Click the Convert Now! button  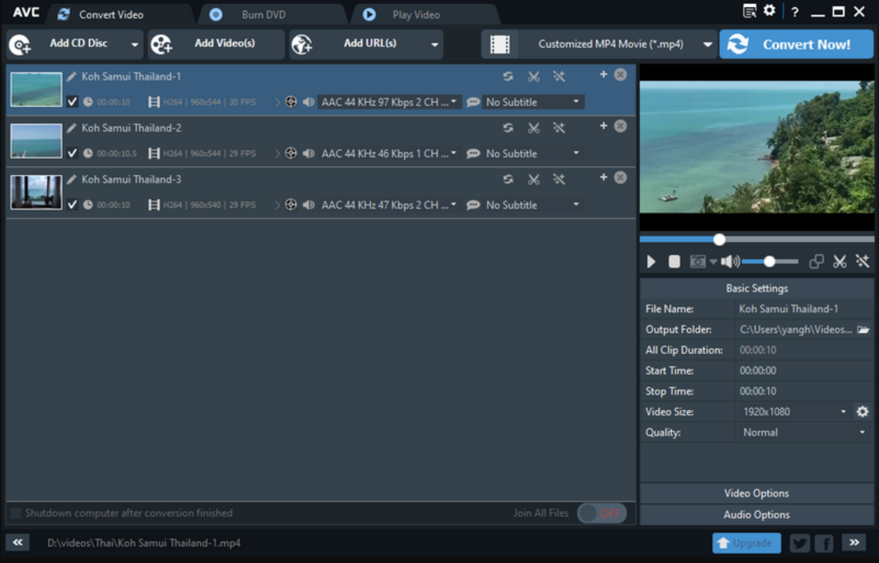point(797,44)
